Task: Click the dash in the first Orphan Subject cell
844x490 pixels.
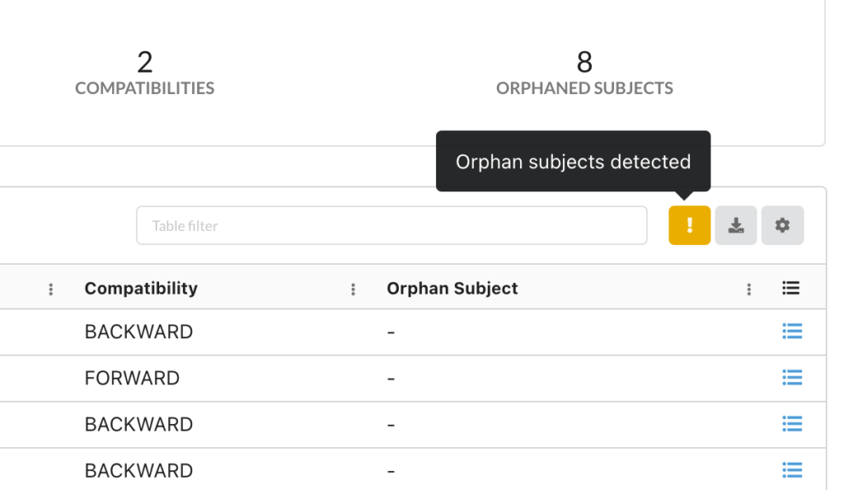Action: click(390, 332)
